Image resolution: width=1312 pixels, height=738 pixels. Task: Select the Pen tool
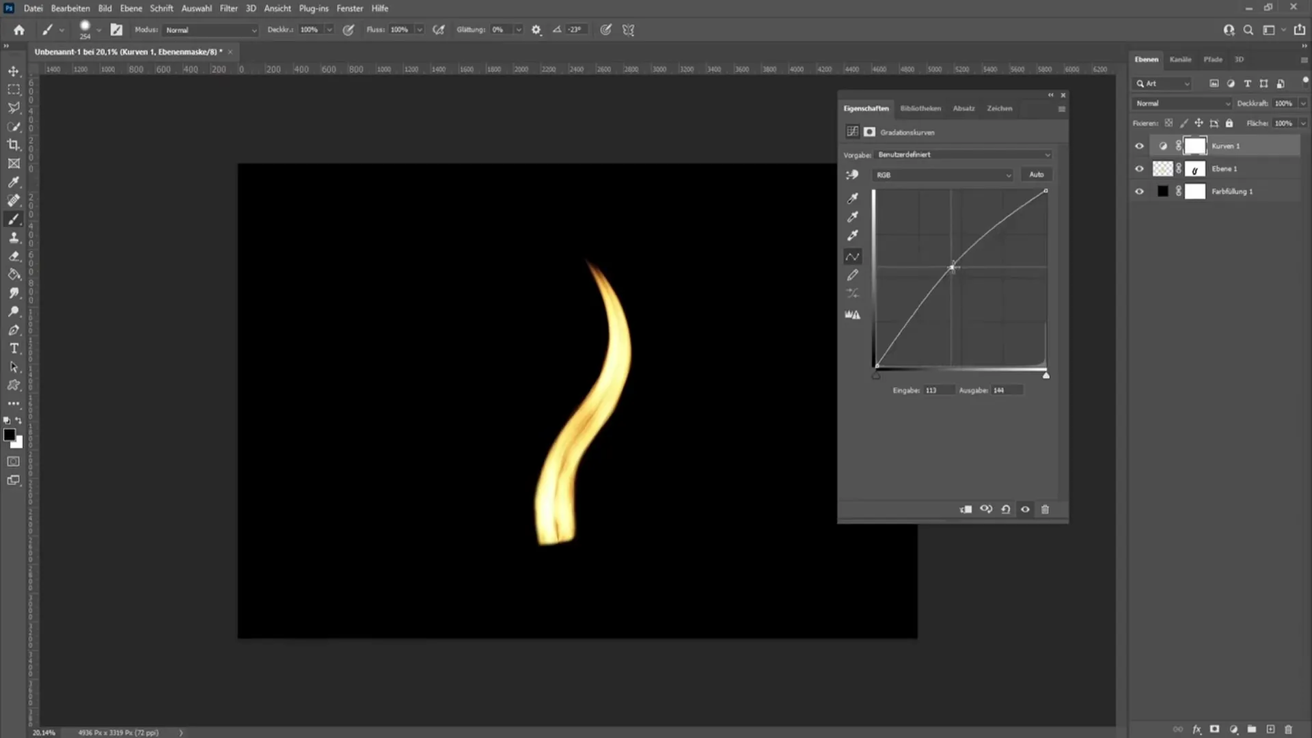point(14,330)
